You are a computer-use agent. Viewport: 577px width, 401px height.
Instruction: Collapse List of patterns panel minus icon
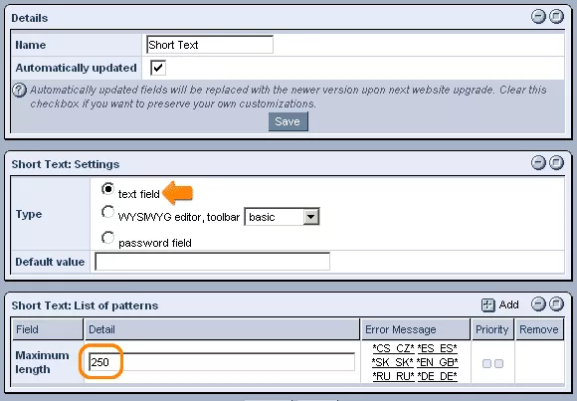click(x=538, y=304)
